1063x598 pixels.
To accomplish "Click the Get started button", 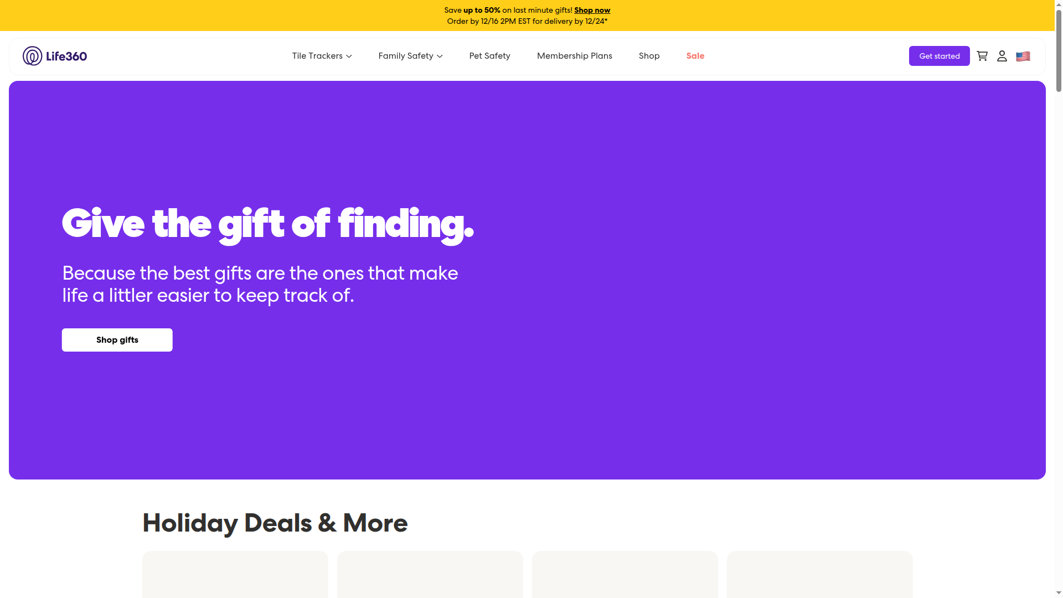I will point(939,56).
